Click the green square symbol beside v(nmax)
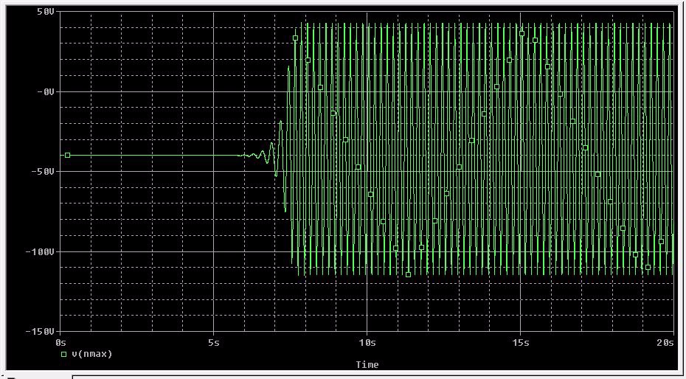The height and width of the screenshot is (379, 686). pyautogui.click(x=64, y=355)
